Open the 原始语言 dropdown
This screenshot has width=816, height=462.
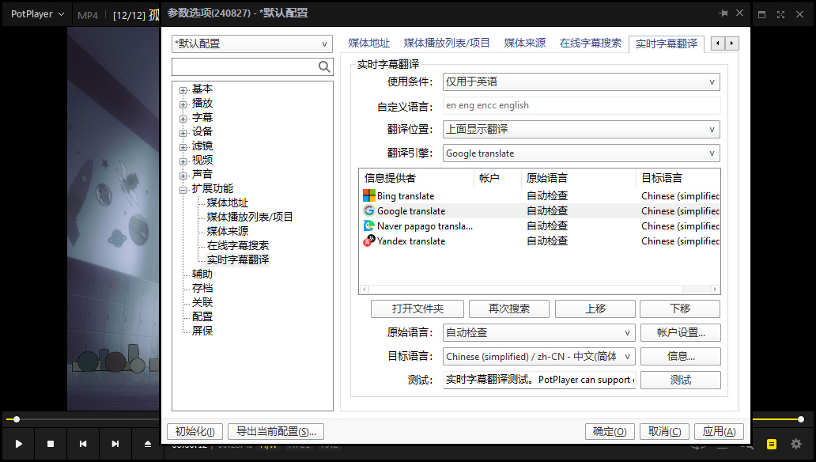click(x=538, y=332)
